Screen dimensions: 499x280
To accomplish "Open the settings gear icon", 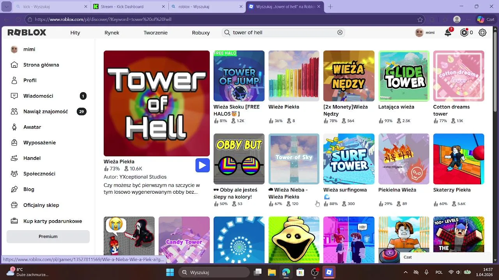I will click(x=482, y=33).
